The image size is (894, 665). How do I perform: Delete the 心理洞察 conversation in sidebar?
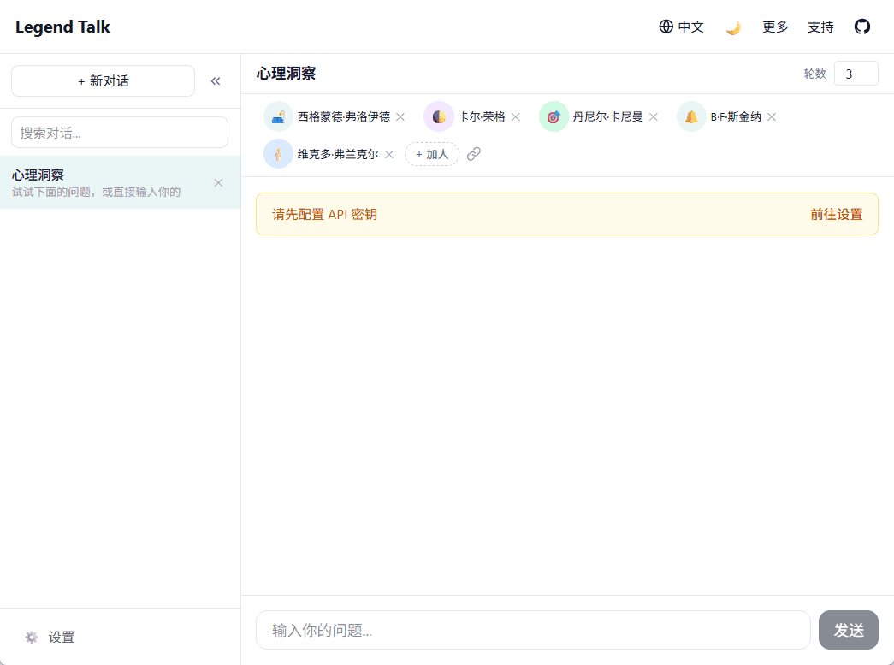[218, 182]
